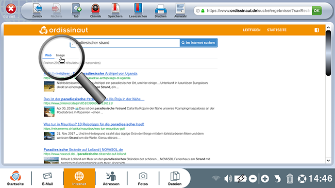Zoom out with the minus button
Viewport: 335px width, 188px height.
[x=253, y=179]
